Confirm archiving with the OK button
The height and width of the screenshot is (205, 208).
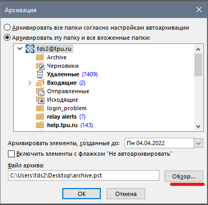click(81, 194)
